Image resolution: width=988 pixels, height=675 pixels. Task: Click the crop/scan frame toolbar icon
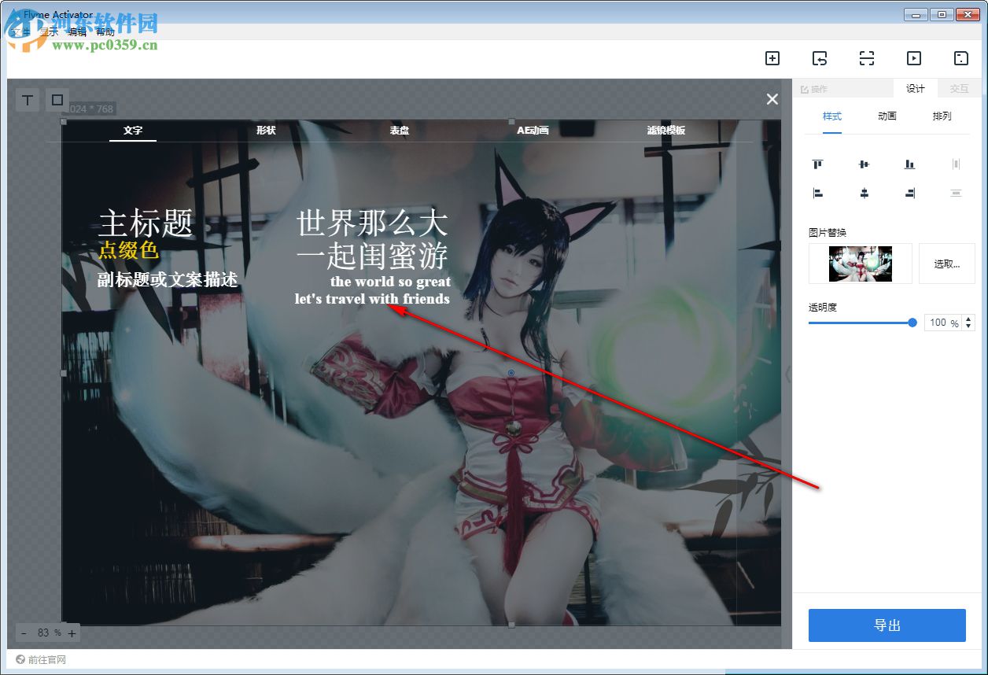click(x=866, y=58)
